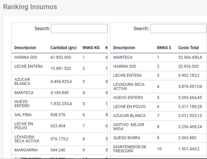
Task: Click cost value 5.093.664,45
Action: click(x=190, y=98)
